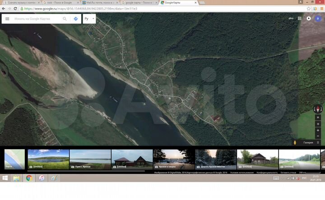The image size is (325, 200).
Task: Open directions with the blue arrow icon
Action: click(x=75, y=19)
